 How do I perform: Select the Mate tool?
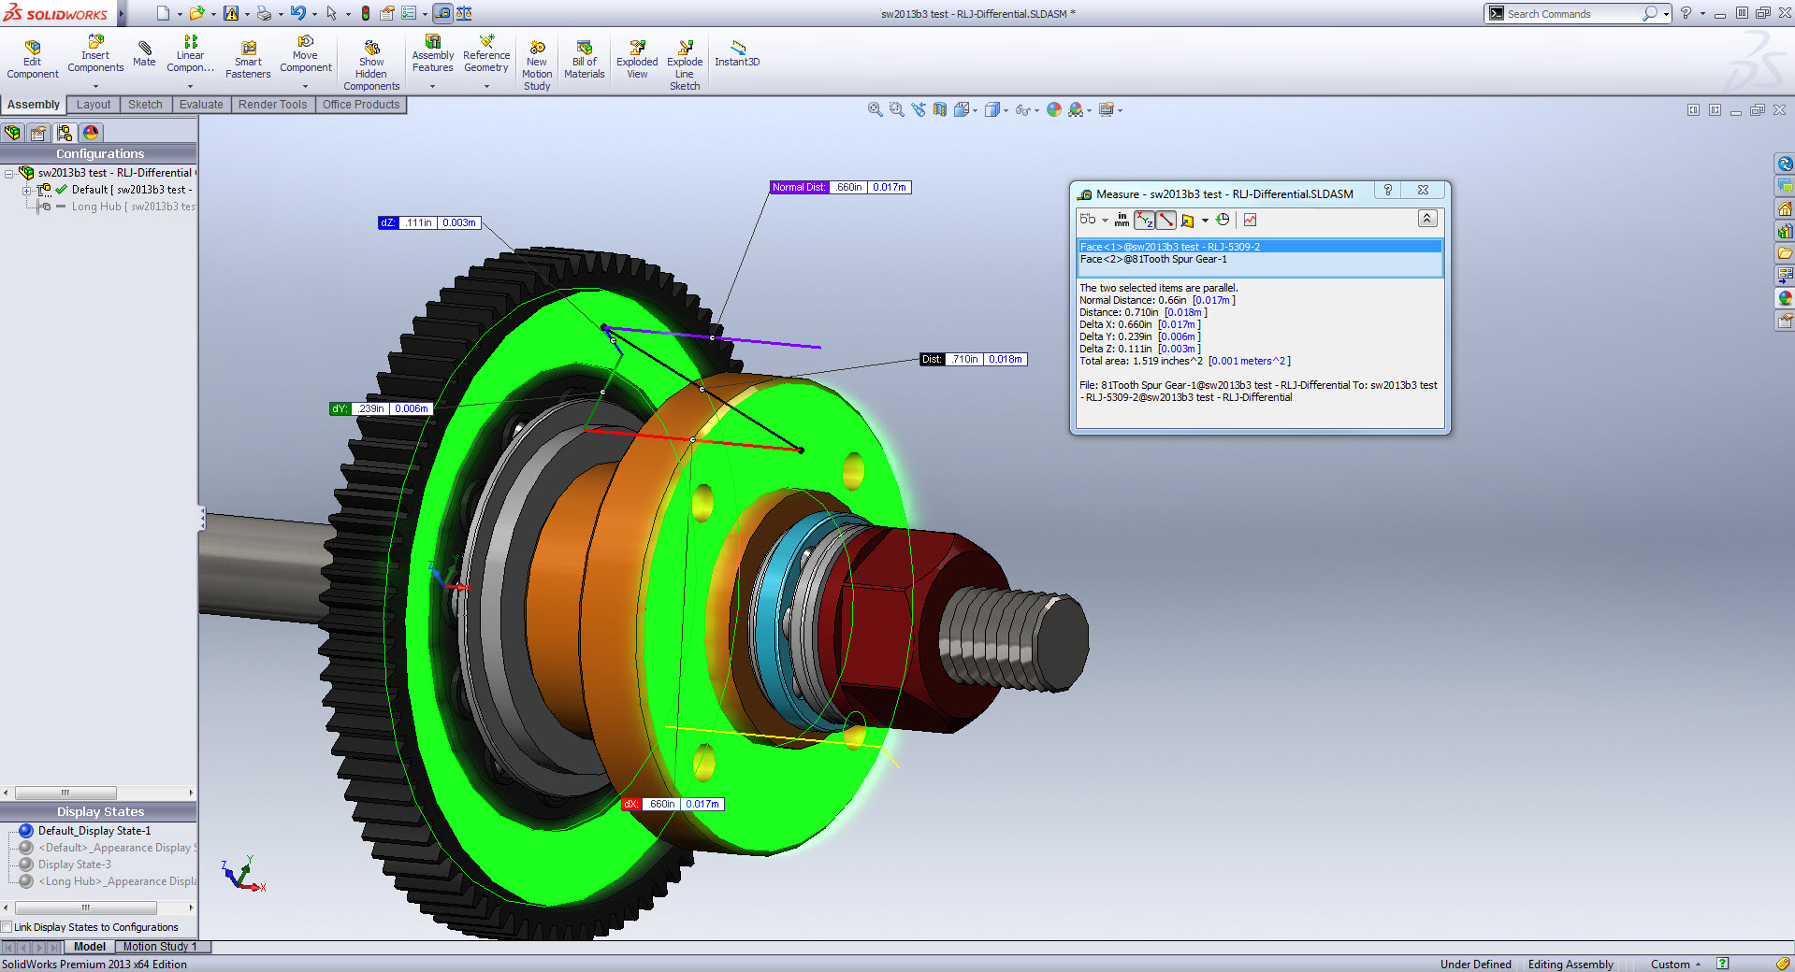[144, 53]
